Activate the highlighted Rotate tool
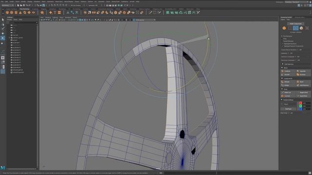This screenshot has height=175, width=312. point(3,38)
